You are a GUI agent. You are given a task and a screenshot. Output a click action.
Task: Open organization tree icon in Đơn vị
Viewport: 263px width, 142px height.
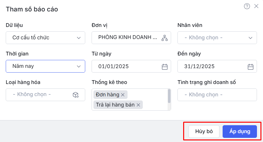[164, 38]
